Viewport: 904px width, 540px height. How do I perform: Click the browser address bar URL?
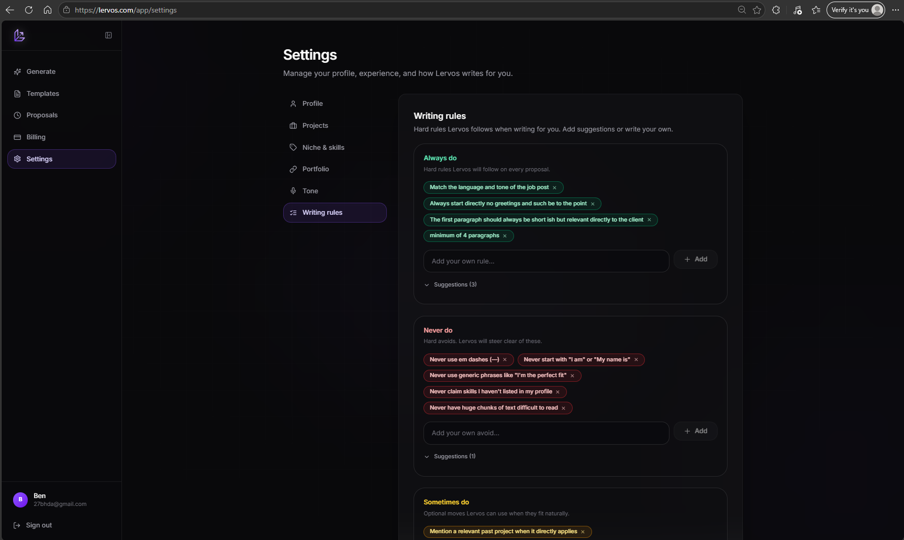(126, 10)
